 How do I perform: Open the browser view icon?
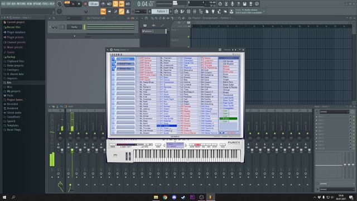(x=201, y=11)
